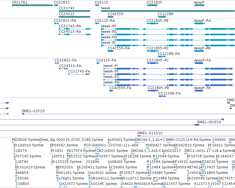Select EST RE17074.5prime
The height and width of the screenshot is (188, 235).
[77, 154]
